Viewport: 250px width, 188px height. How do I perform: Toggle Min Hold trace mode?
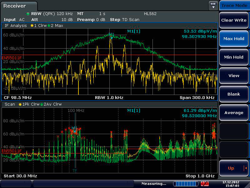pos(234,57)
